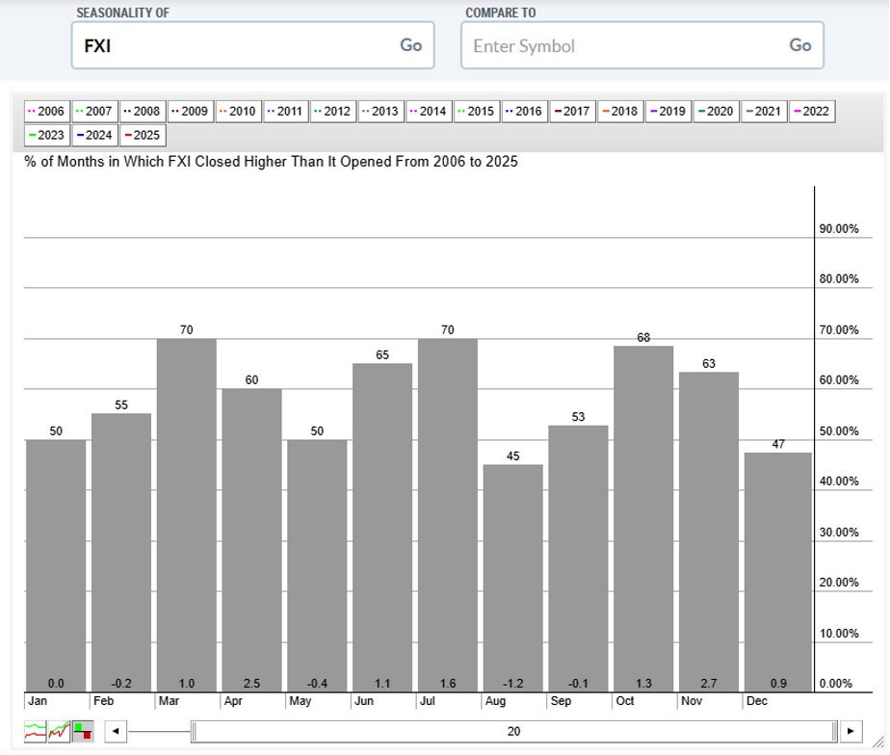Click the left arrow of the year slider
This screenshot has height=755, width=890.
tap(116, 731)
